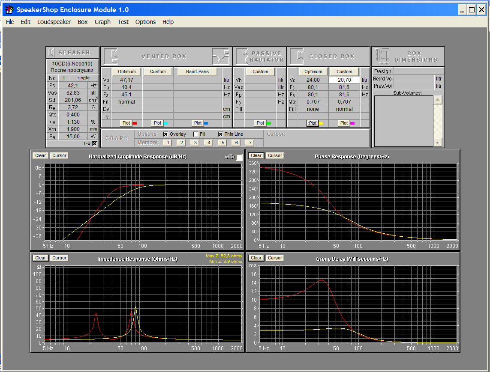490x372 pixels.
Task: Uncheck the Thin Line option
Action: coord(220,134)
